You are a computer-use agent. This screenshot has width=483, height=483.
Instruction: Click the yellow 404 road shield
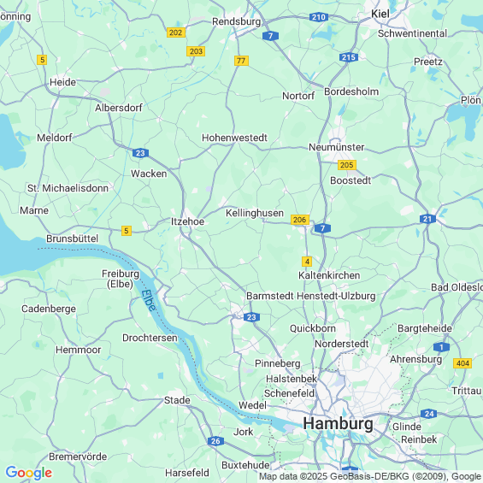pyautogui.click(x=462, y=363)
